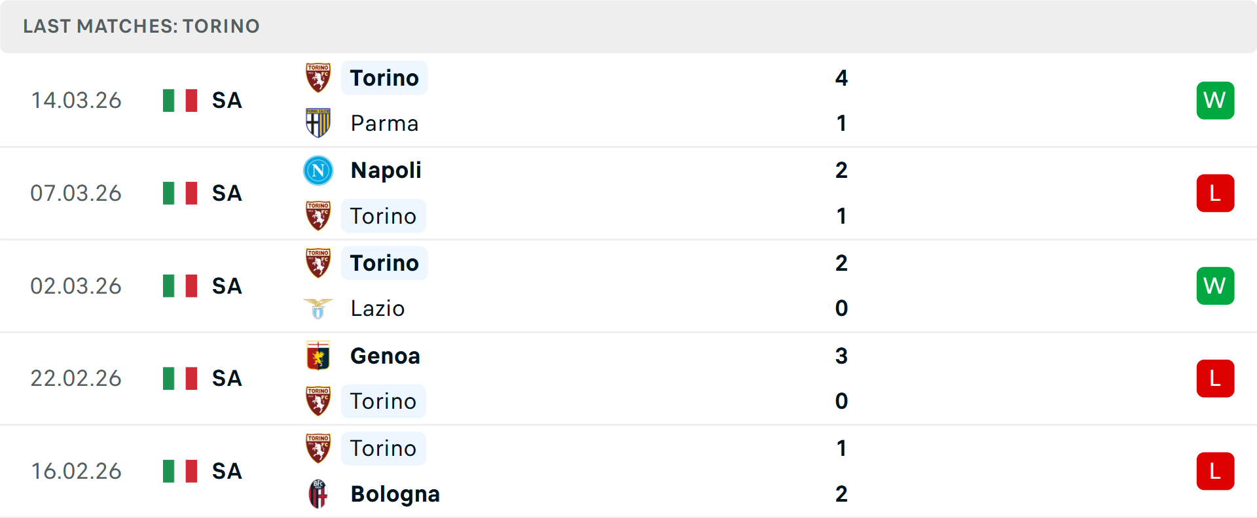
Task: Open the match dated 02.03.26
Action: (76, 286)
